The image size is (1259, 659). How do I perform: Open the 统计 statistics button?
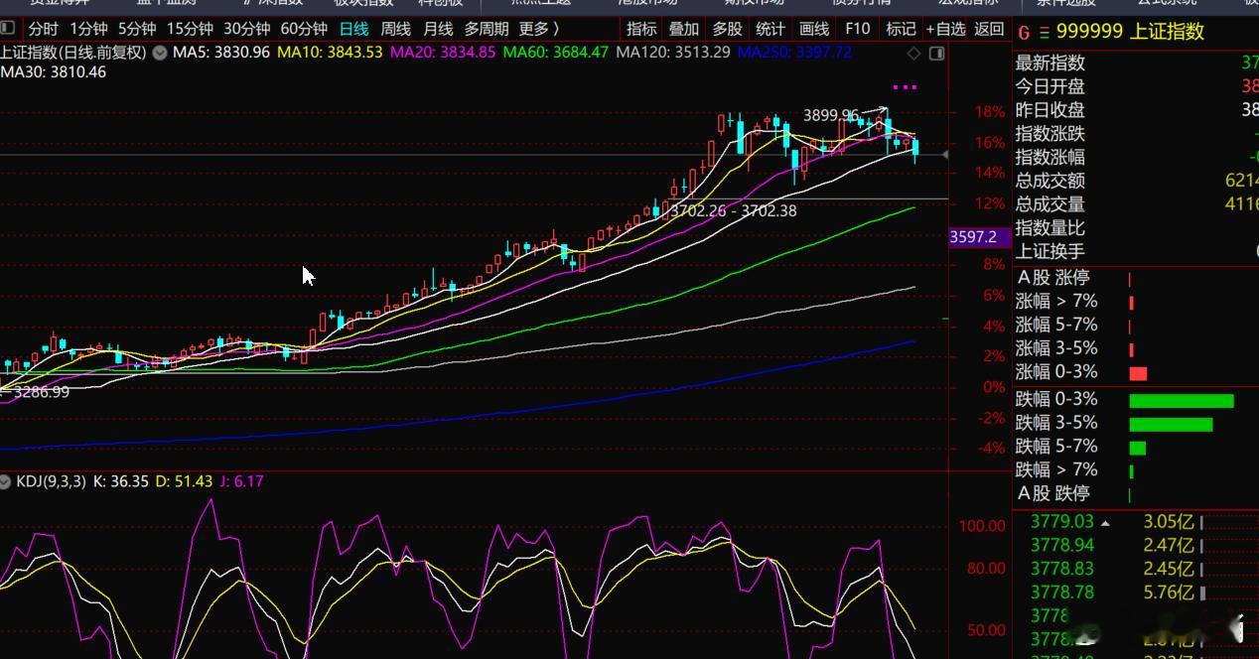coord(769,29)
